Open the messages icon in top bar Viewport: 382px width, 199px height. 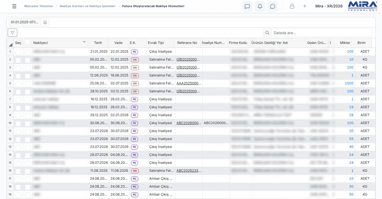tap(247, 6)
